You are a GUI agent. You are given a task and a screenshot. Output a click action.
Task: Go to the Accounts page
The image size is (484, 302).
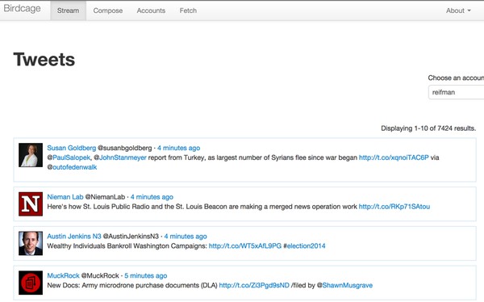151,10
